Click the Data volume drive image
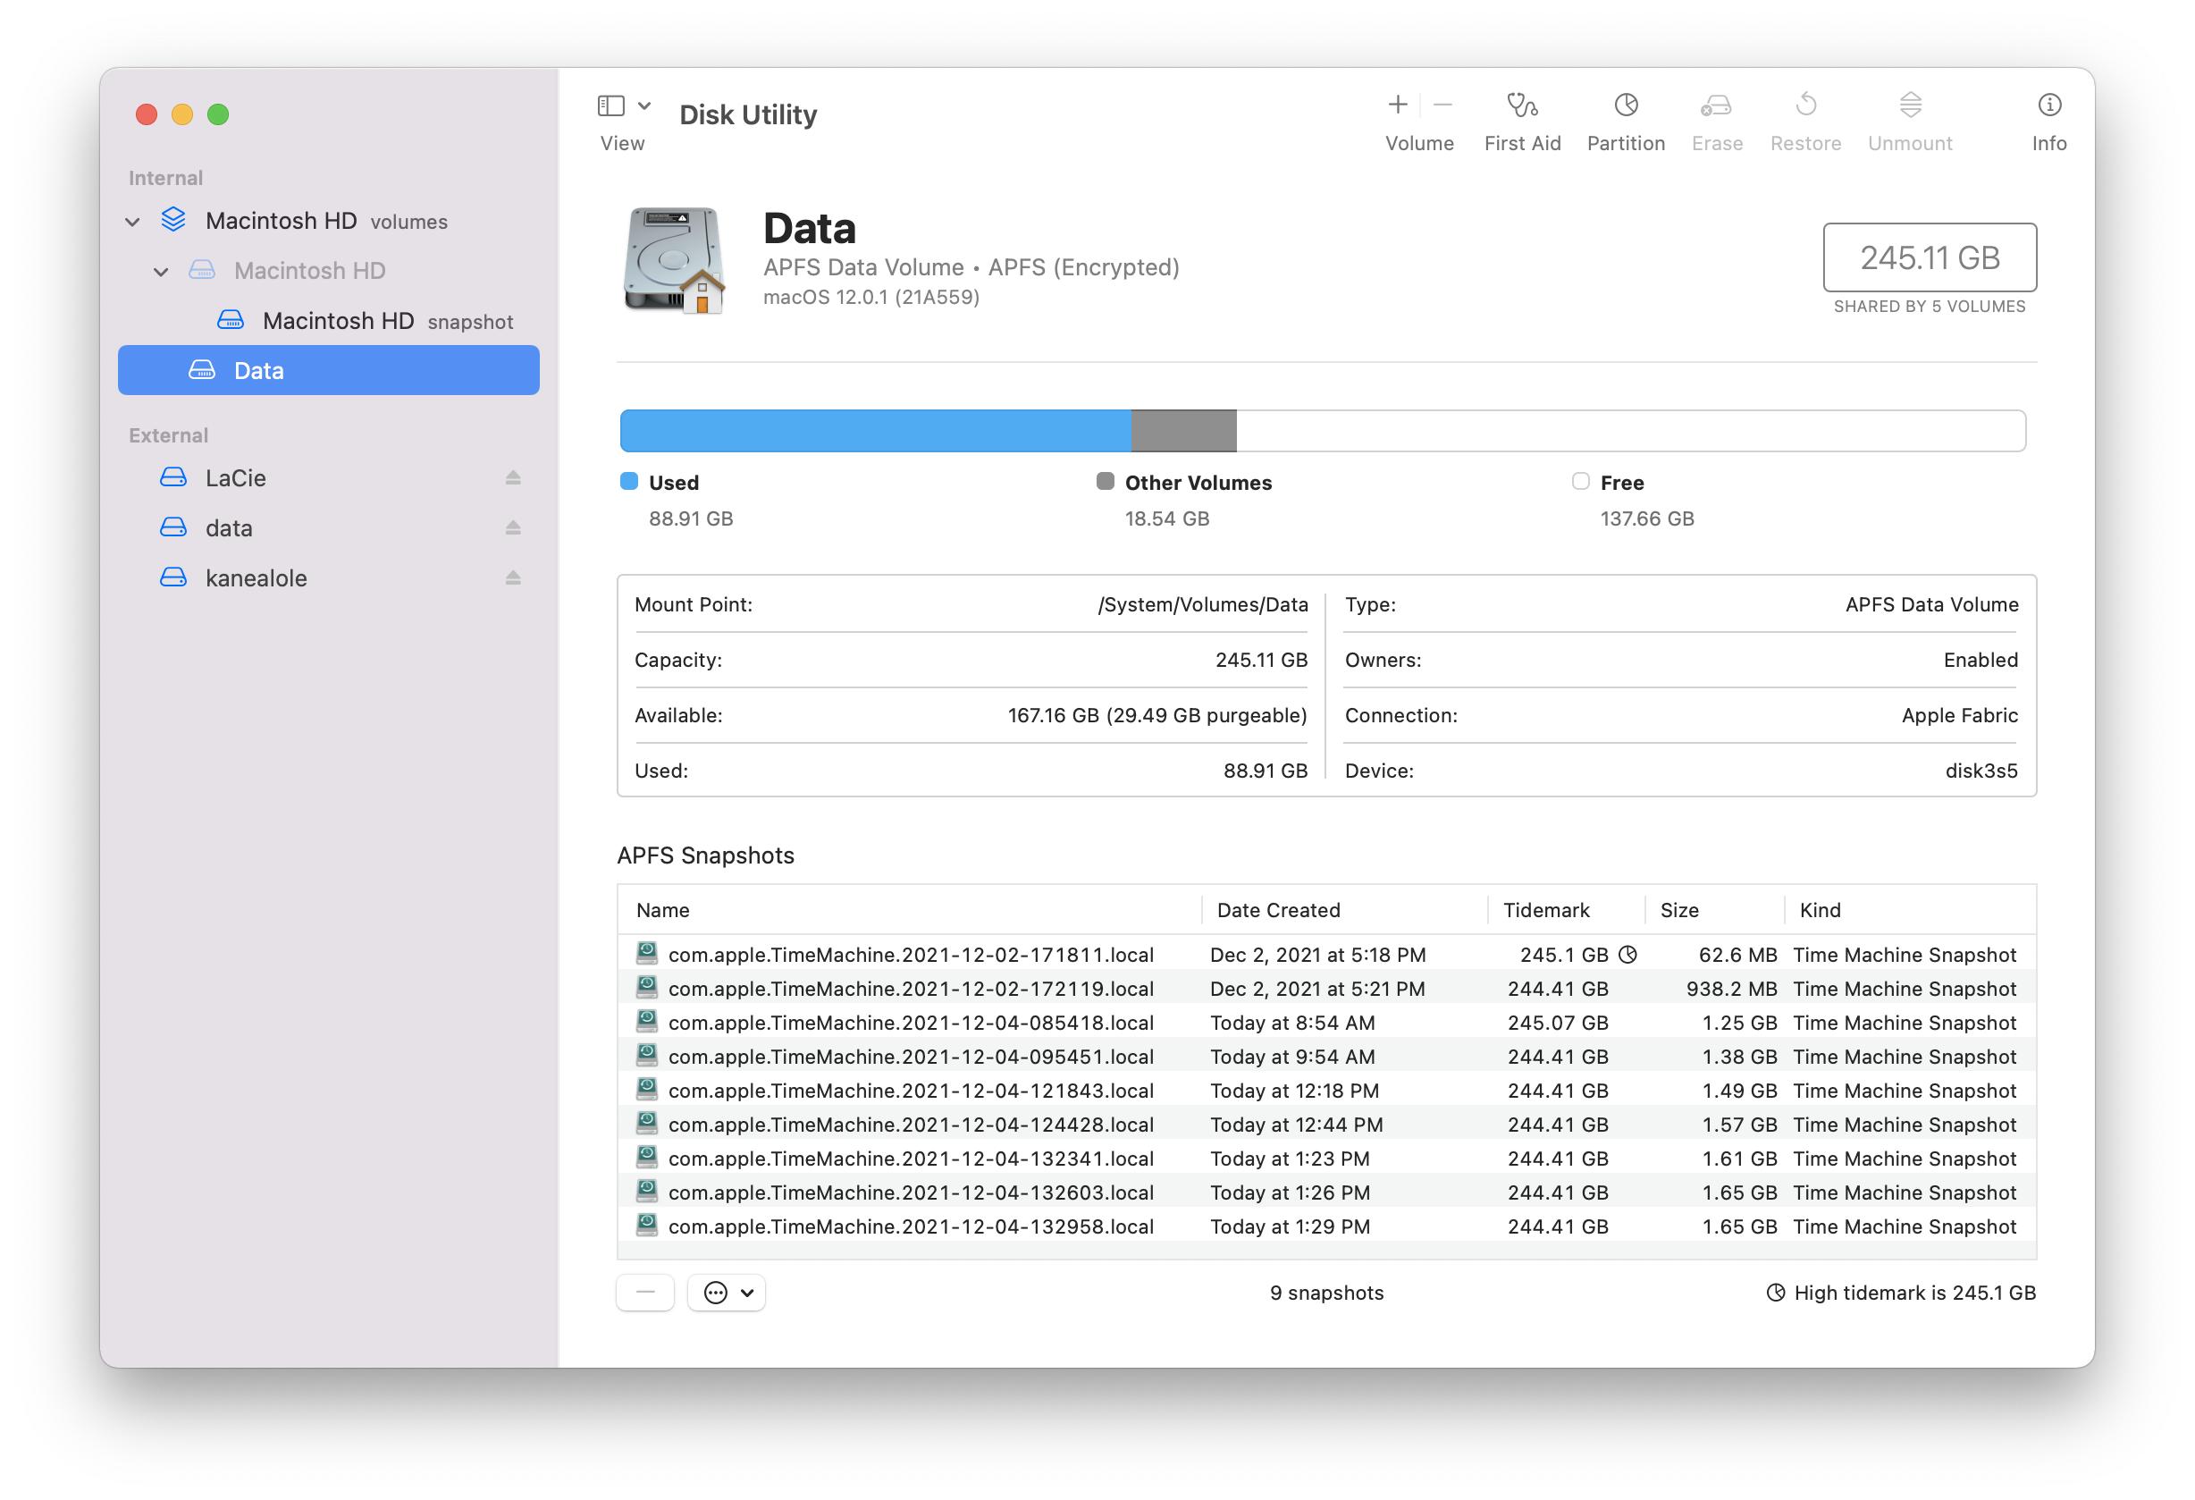Screen dimensions: 2195x1500 coord(673,261)
